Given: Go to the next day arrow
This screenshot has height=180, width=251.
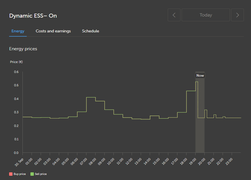Looking at the screenshot, I should point(237,15).
